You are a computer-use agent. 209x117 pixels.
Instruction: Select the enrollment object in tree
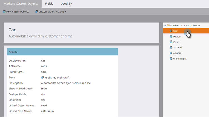180,58
